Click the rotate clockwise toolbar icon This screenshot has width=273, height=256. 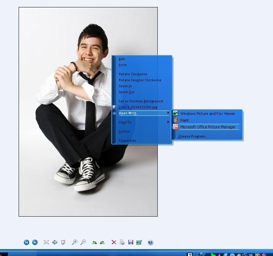pyautogui.click(x=94, y=242)
